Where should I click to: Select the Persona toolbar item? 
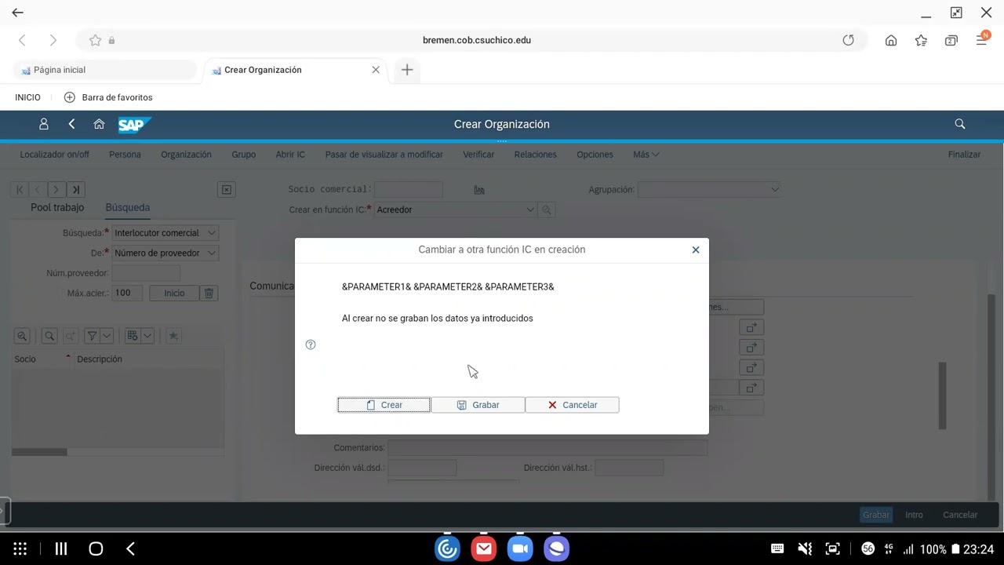click(125, 155)
